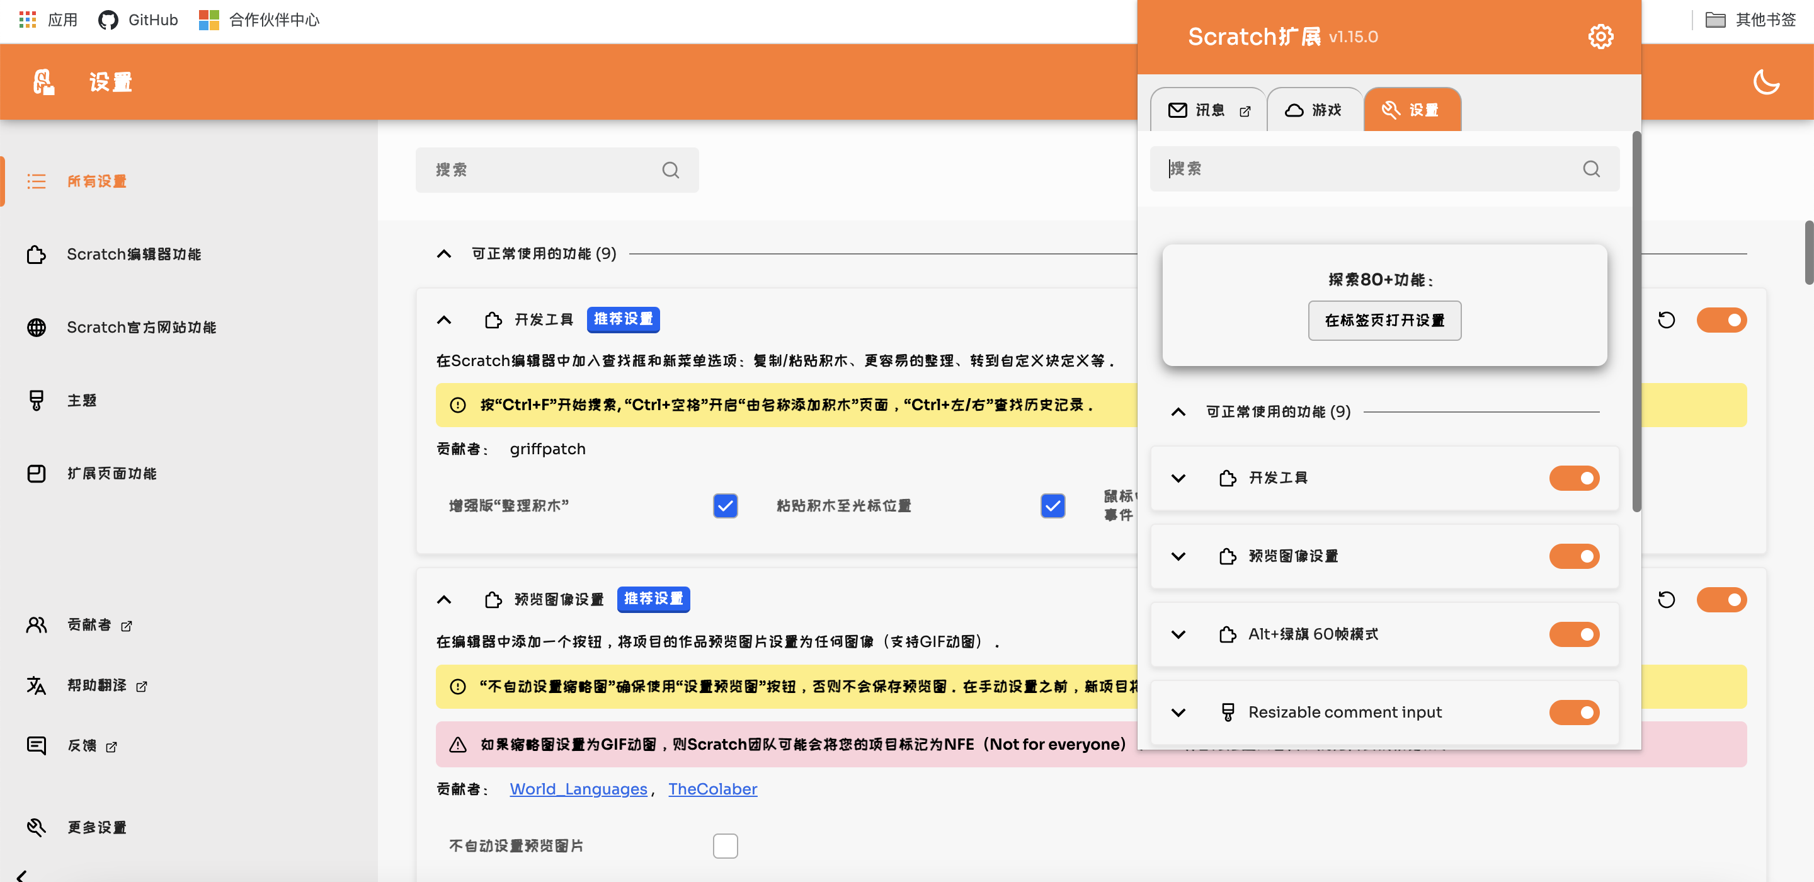Screen dimensions: 1814x882
Task: Click the external link icon on the 讯息 tab
Action: [1245, 112]
